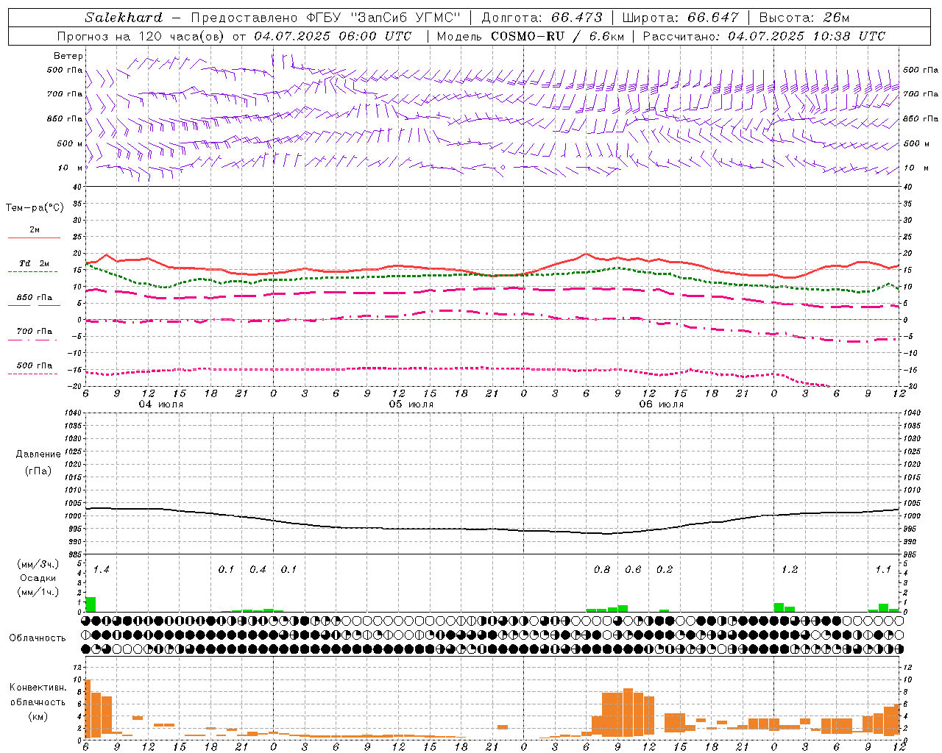The image size is (942, 753).
Task: Click the Долгота: 66.473 value
Action: [x=542, y=18]
